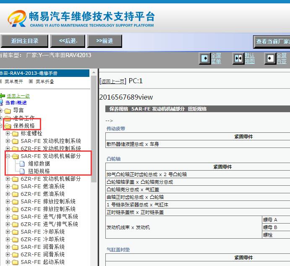Viewport: 290px width, 266px height.
Task: Open the 导言 folder
Action: pos(18,110)
